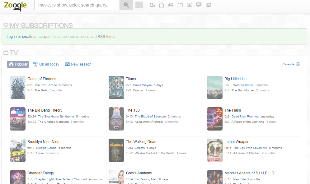Open The Big Bang Theory poster thumbnail

tap(18, 119)
